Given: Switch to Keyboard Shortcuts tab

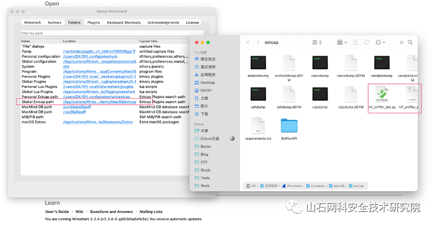Looking at the screenshot, I should click(x=124, y=22).
